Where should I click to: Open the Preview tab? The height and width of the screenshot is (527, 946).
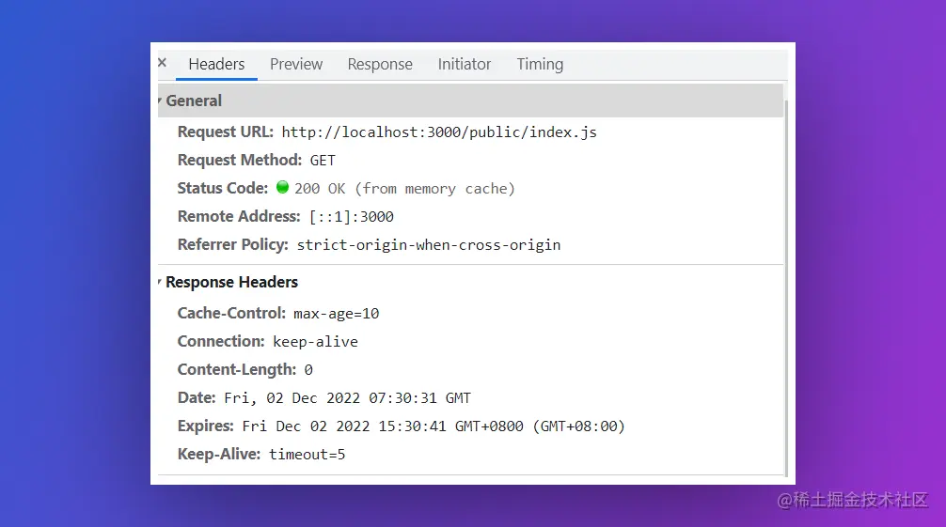(296, 65)
